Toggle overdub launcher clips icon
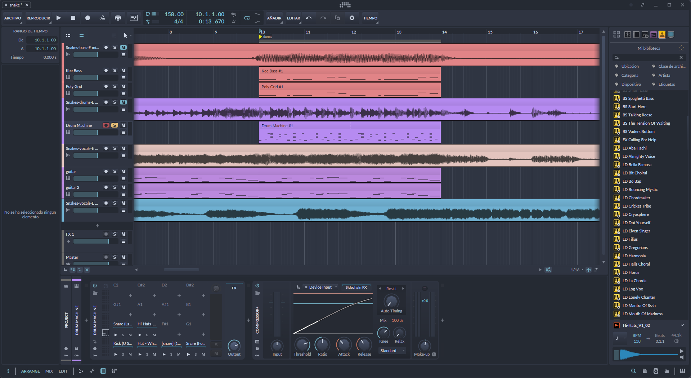This screenshot has width=691, height=378. click(118, 18)
